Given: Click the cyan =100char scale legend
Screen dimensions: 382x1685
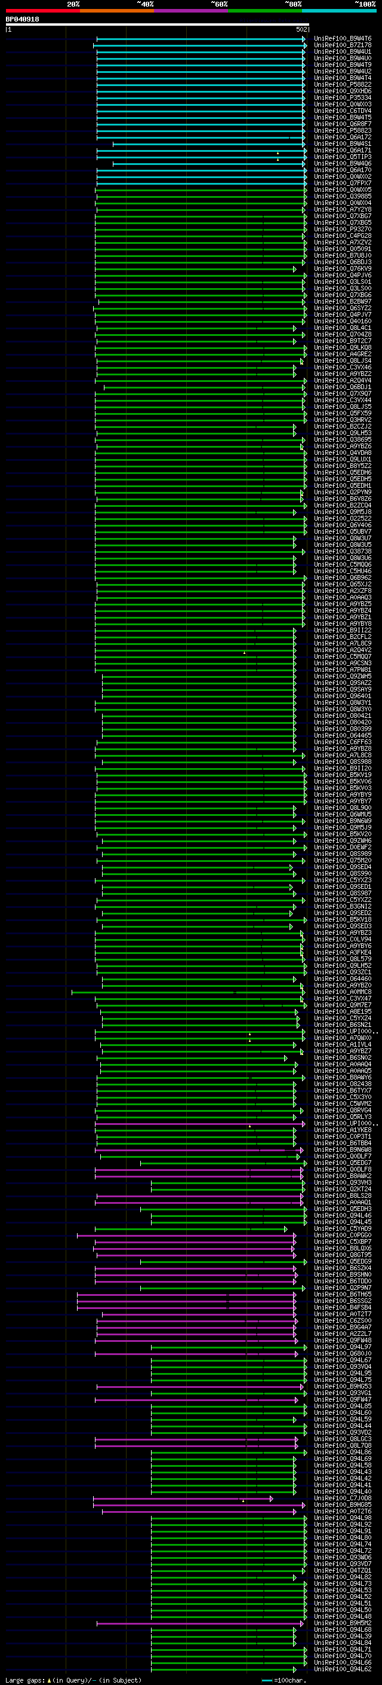Looking at the screenshot, I should pyautogui.click(x=284, y=1680).
